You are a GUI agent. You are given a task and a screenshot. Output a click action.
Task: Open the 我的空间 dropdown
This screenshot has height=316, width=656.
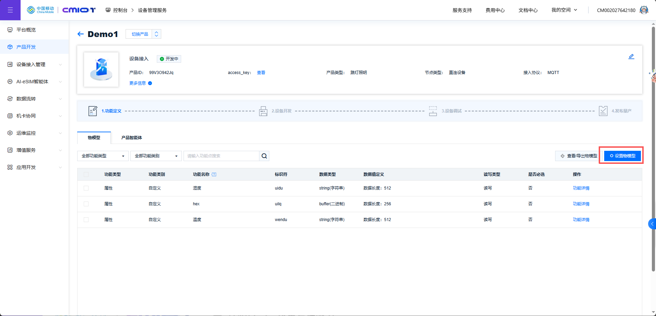click(x=564, y=10)
